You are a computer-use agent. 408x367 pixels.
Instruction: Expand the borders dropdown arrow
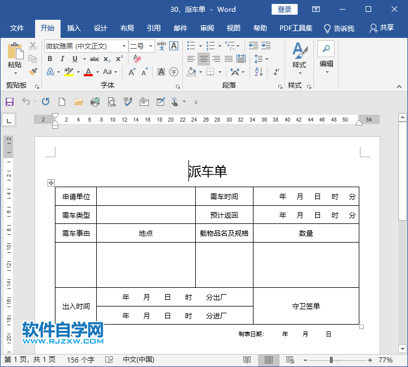[x=220, y=72]
